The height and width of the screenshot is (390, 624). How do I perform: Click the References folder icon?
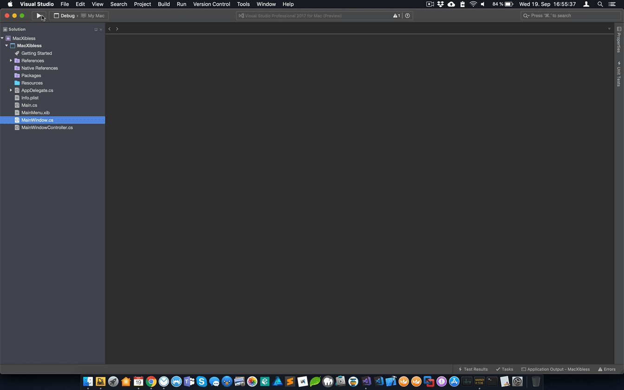(x=17, y=61)
